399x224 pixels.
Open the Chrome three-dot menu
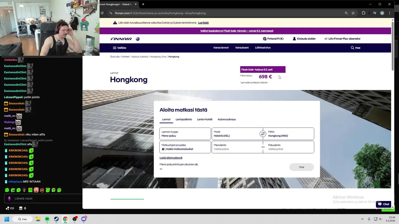coord(390,13)
